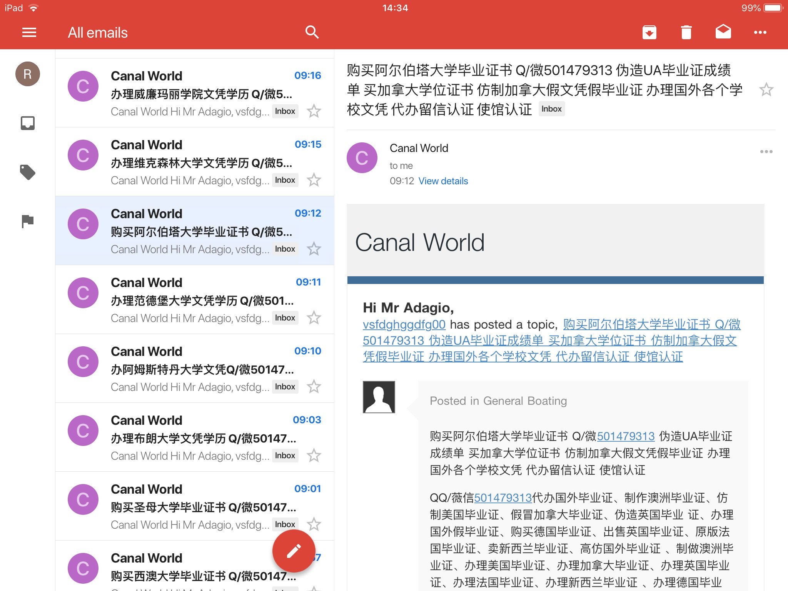Open the inbox sidebar icon
The width and height of the screenshot is (788, 591).
tap(28, 123)
